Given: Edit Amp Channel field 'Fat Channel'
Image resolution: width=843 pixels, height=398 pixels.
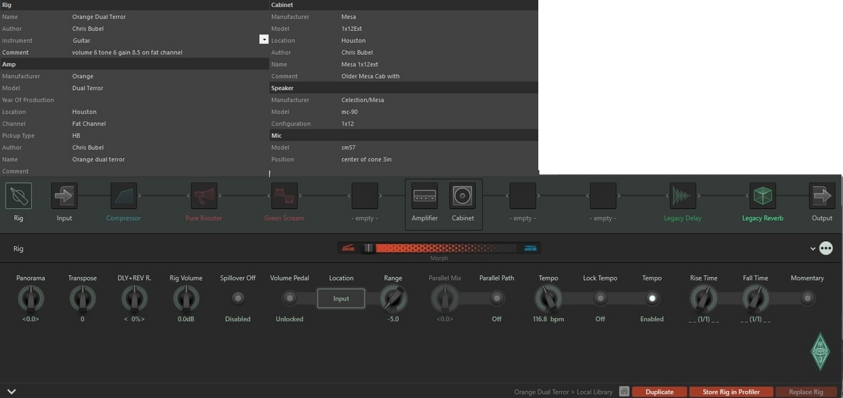Looking at the screenshot, I should click(169, 124).
